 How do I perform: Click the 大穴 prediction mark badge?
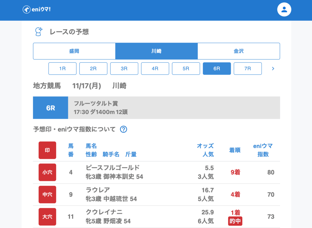(47, 217)
